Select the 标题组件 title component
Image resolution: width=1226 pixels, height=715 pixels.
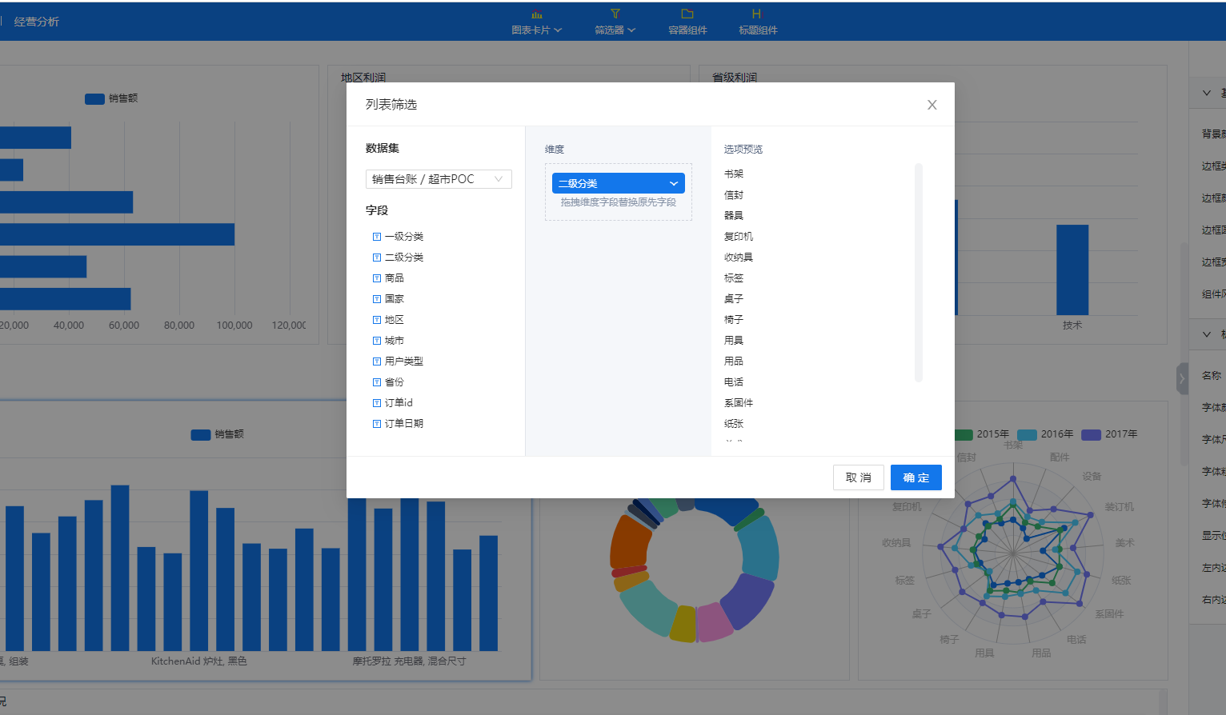click(x=757, y=22)
